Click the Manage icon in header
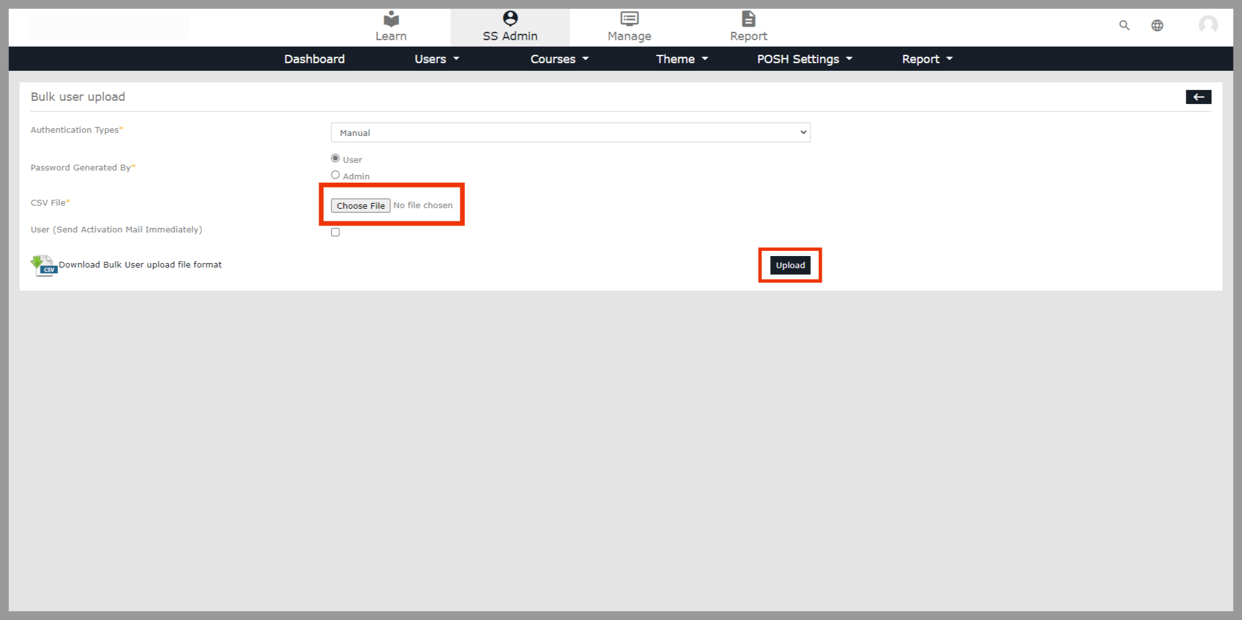The height and width of the screenshot is (620, 1242). pos(629,19)
